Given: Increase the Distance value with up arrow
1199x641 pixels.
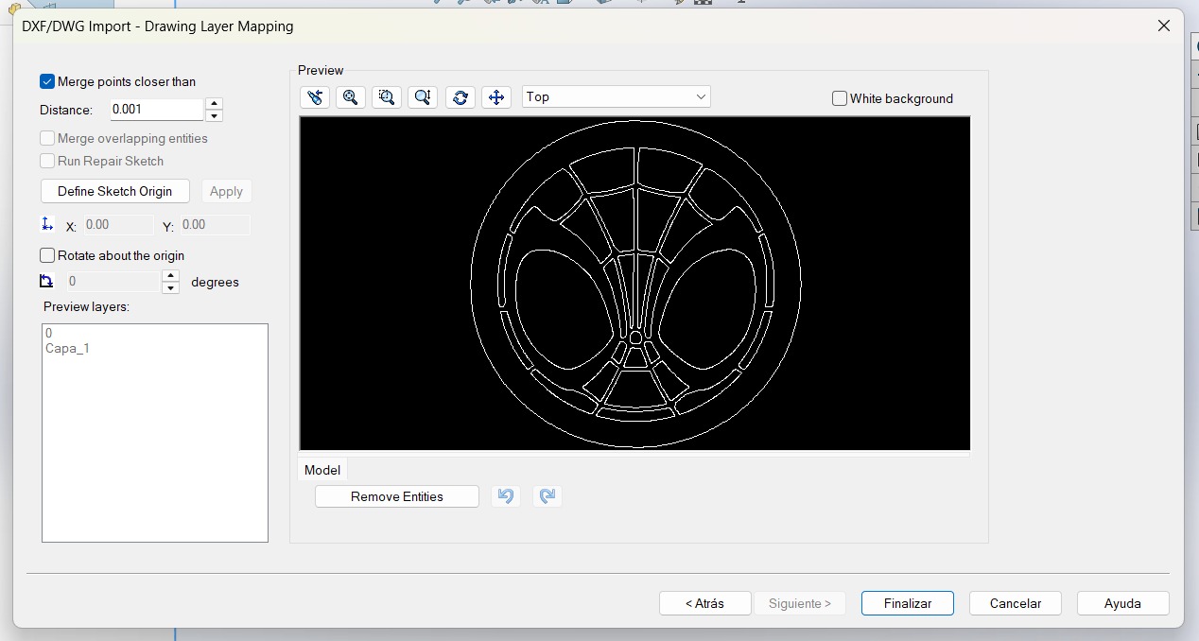Looking at the screenshot, I should [215, 104].
